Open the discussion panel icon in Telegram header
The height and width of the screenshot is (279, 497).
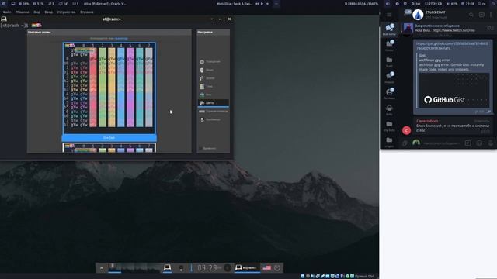point(481,15)
